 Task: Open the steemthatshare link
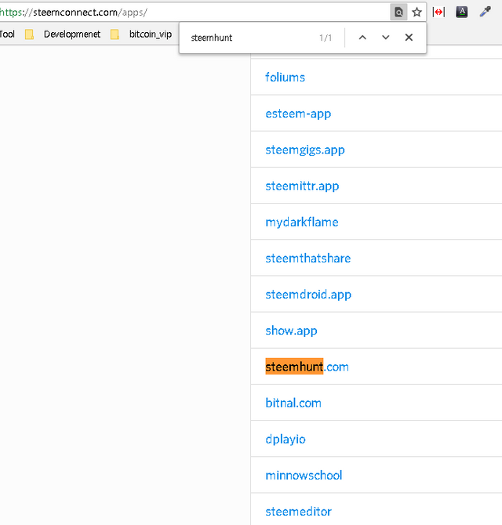tap(308, 259)
